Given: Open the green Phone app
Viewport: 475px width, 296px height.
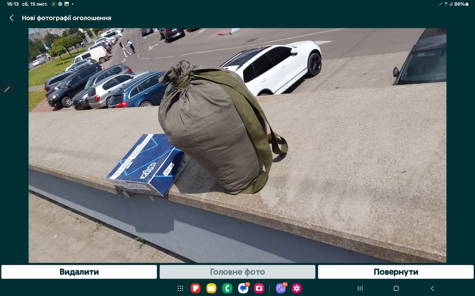Looking at the screenshot, I should 227,288.
